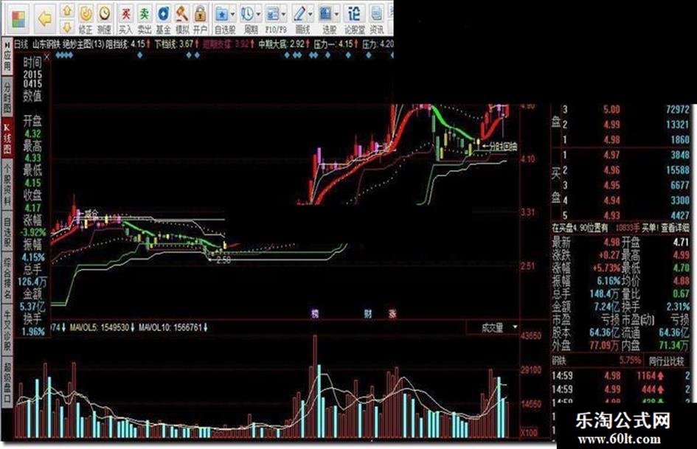Open the 超级盘口 side tab
The image size is (697, 449).
(x=7, y=383)
